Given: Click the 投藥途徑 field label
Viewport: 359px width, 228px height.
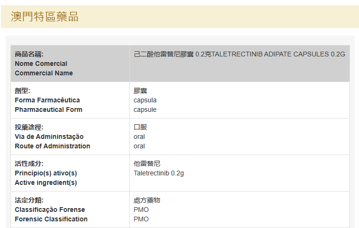Looking at the screenshot, I should pos(29,127).
